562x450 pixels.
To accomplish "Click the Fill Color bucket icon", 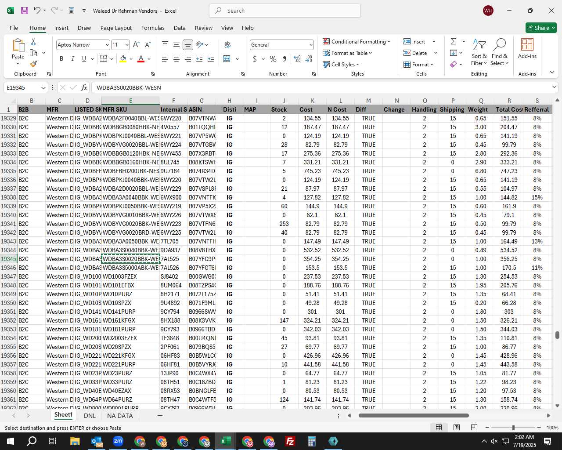I will click(123, 59).
